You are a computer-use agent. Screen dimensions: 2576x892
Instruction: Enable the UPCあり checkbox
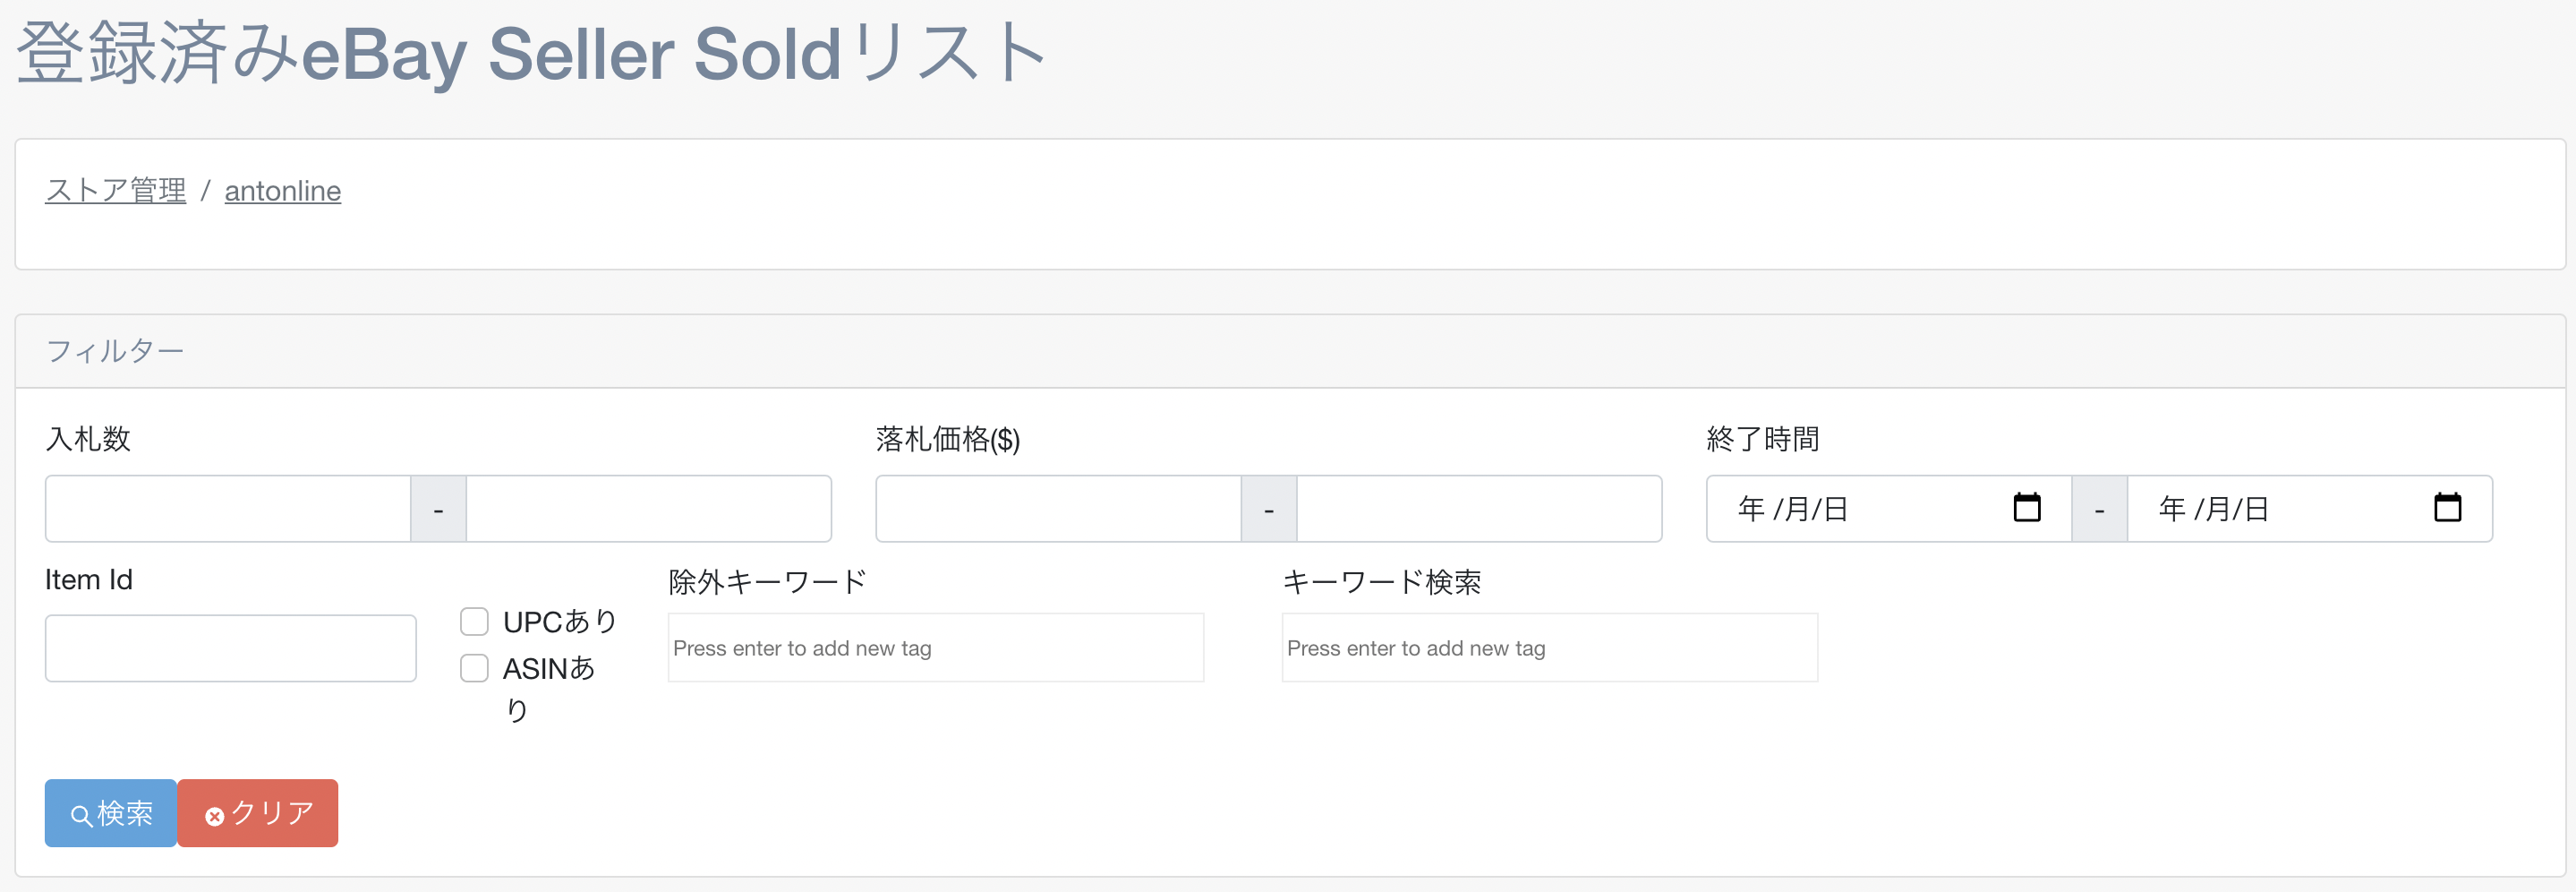(474, 622)
